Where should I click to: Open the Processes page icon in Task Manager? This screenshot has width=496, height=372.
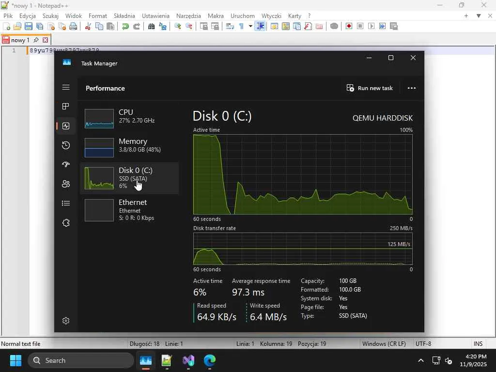pos(66,106)
